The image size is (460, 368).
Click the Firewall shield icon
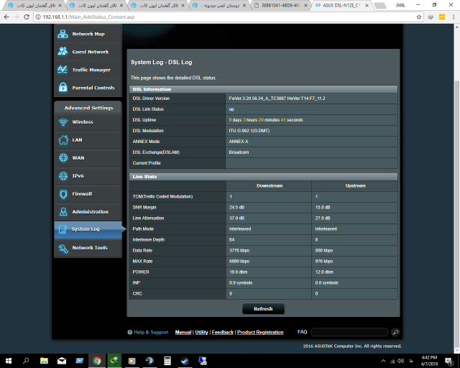[63, 194]
